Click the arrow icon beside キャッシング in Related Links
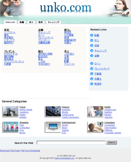 tap(92, 51)
